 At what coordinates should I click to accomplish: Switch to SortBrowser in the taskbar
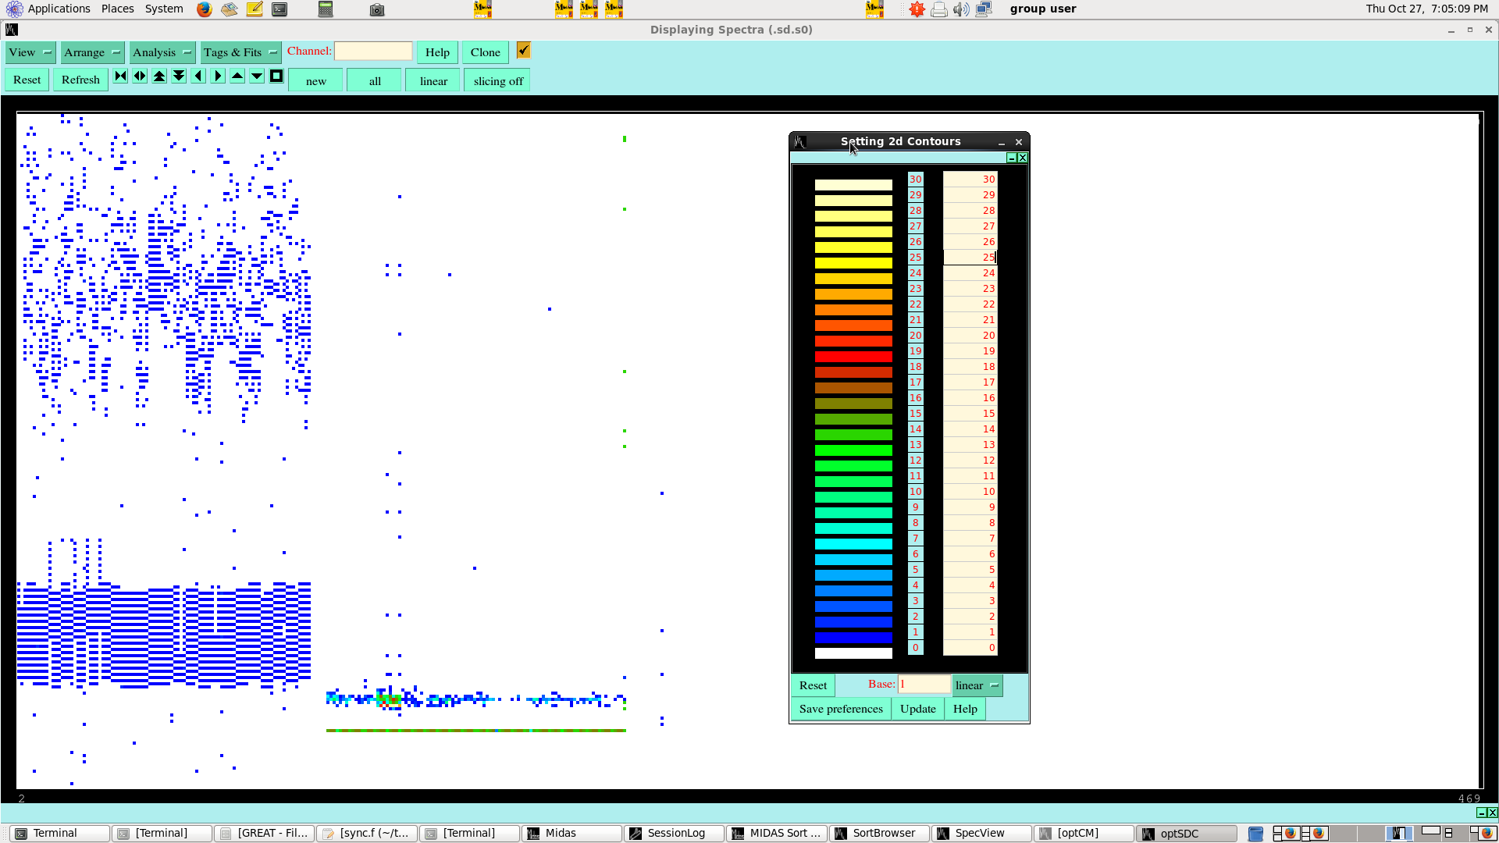879,834
